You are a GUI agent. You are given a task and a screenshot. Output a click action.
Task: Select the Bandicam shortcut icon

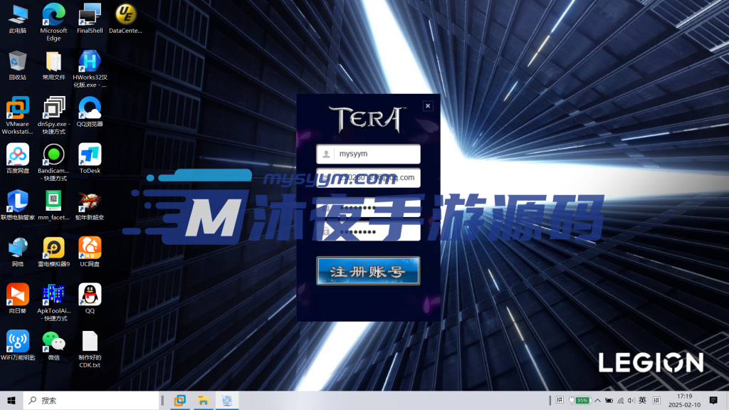(53, 154)
